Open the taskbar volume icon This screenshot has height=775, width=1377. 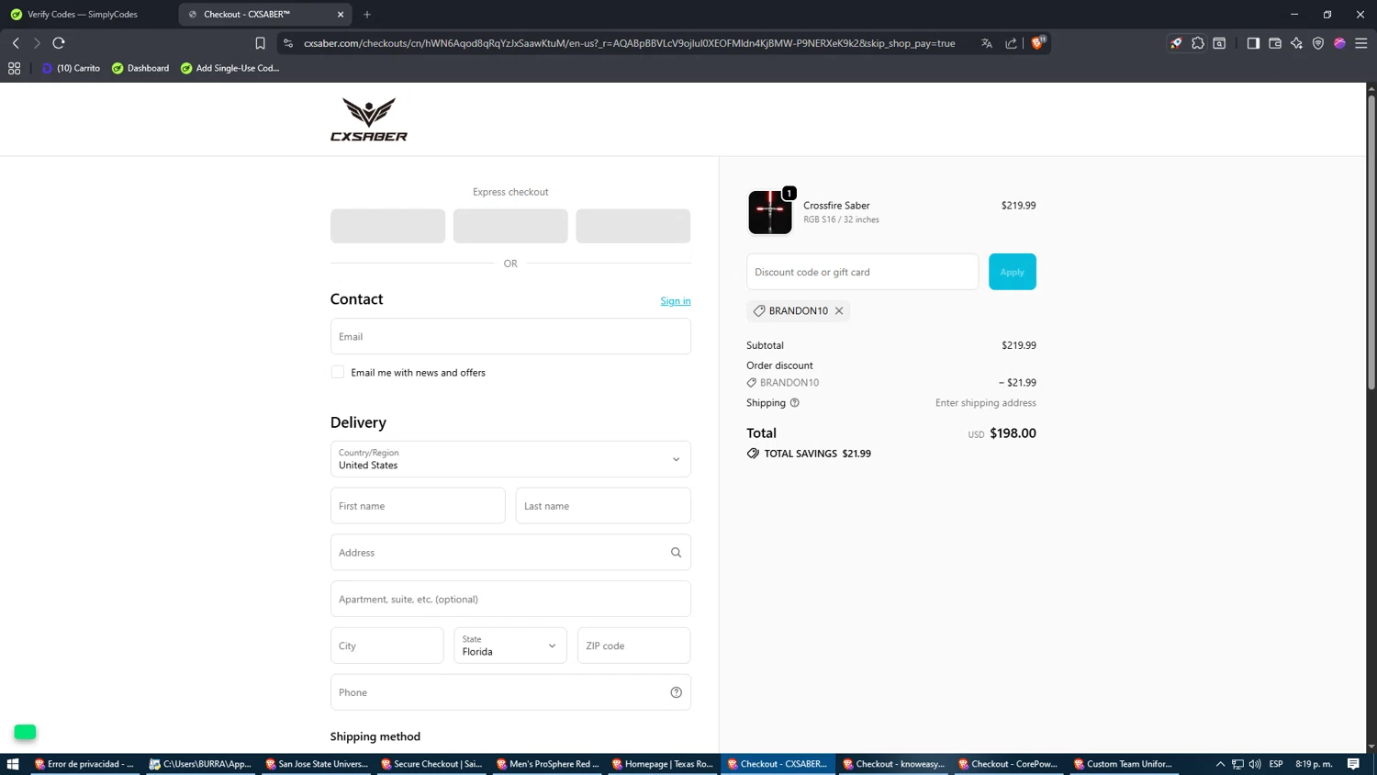tap(1255, 764)
